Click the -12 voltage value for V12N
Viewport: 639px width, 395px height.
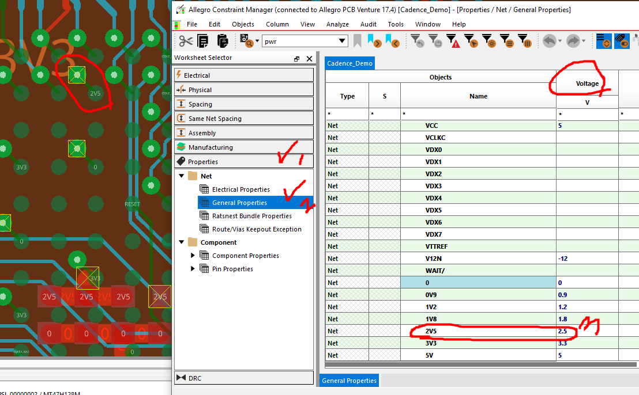tap(587, 259)
